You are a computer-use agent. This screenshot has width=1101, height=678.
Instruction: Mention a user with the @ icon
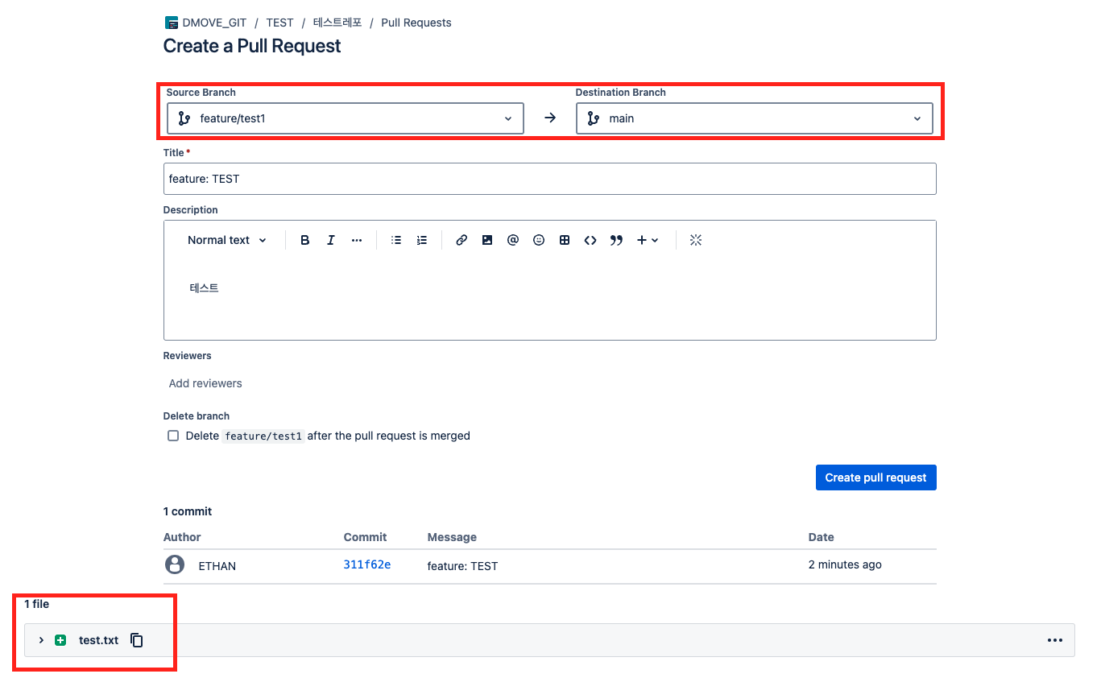(x=513, y=240)
